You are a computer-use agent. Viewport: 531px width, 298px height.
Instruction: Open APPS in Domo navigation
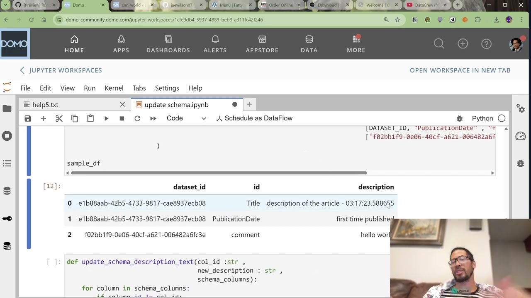(121, 44)
